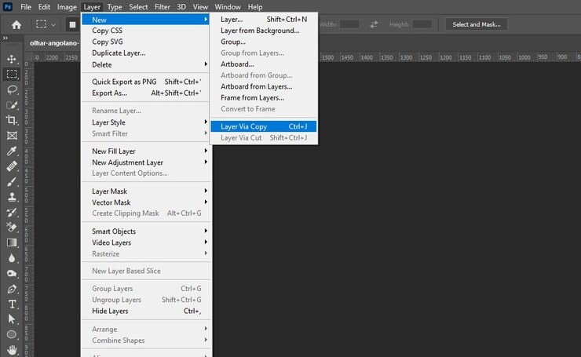
Task: Click the swap width and height icon
Action: [374, 24]
